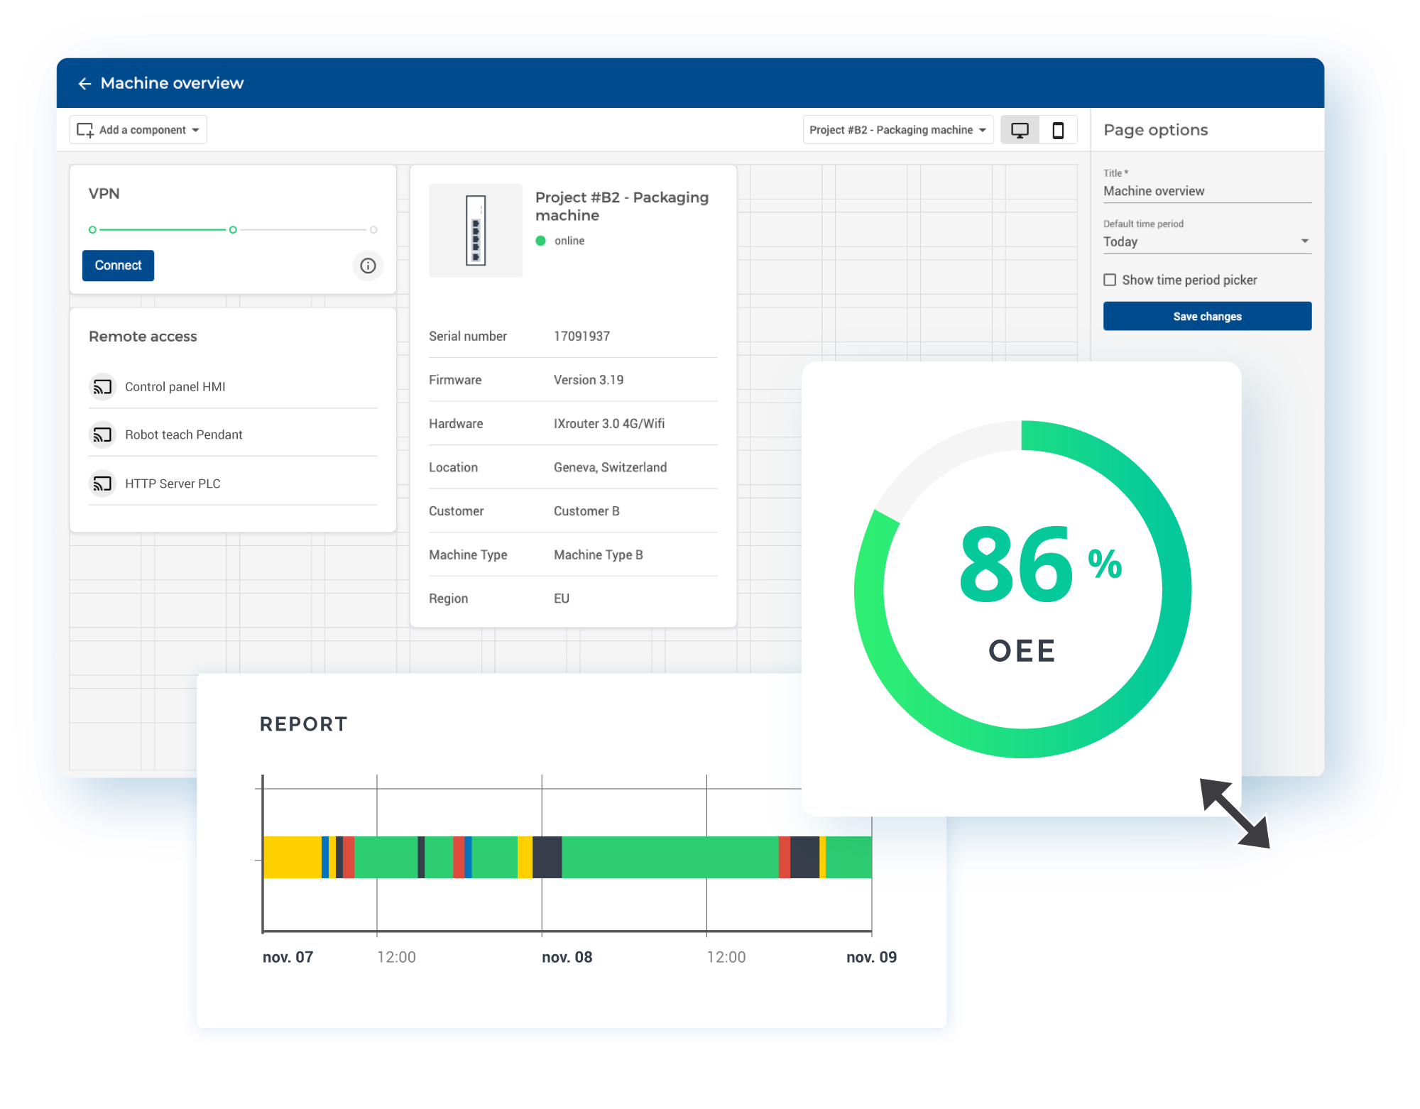Switch to desktop preview mode
Image resolution: width=1420 pixels, height=1109 pixels.
point(1020,129)
